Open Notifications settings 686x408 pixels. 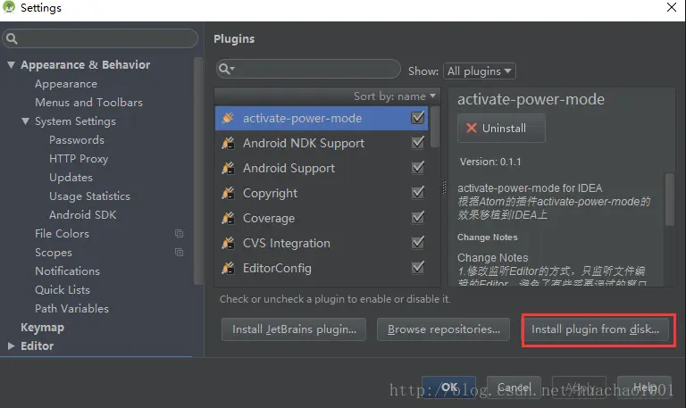[x=67, y=271]
